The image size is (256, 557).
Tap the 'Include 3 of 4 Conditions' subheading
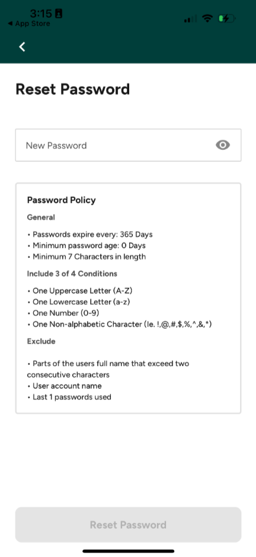pos(72,274)
